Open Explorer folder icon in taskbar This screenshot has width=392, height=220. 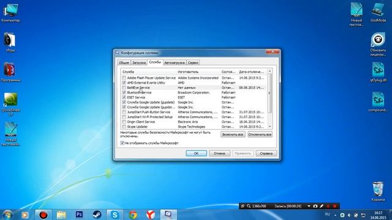(61, 215)
